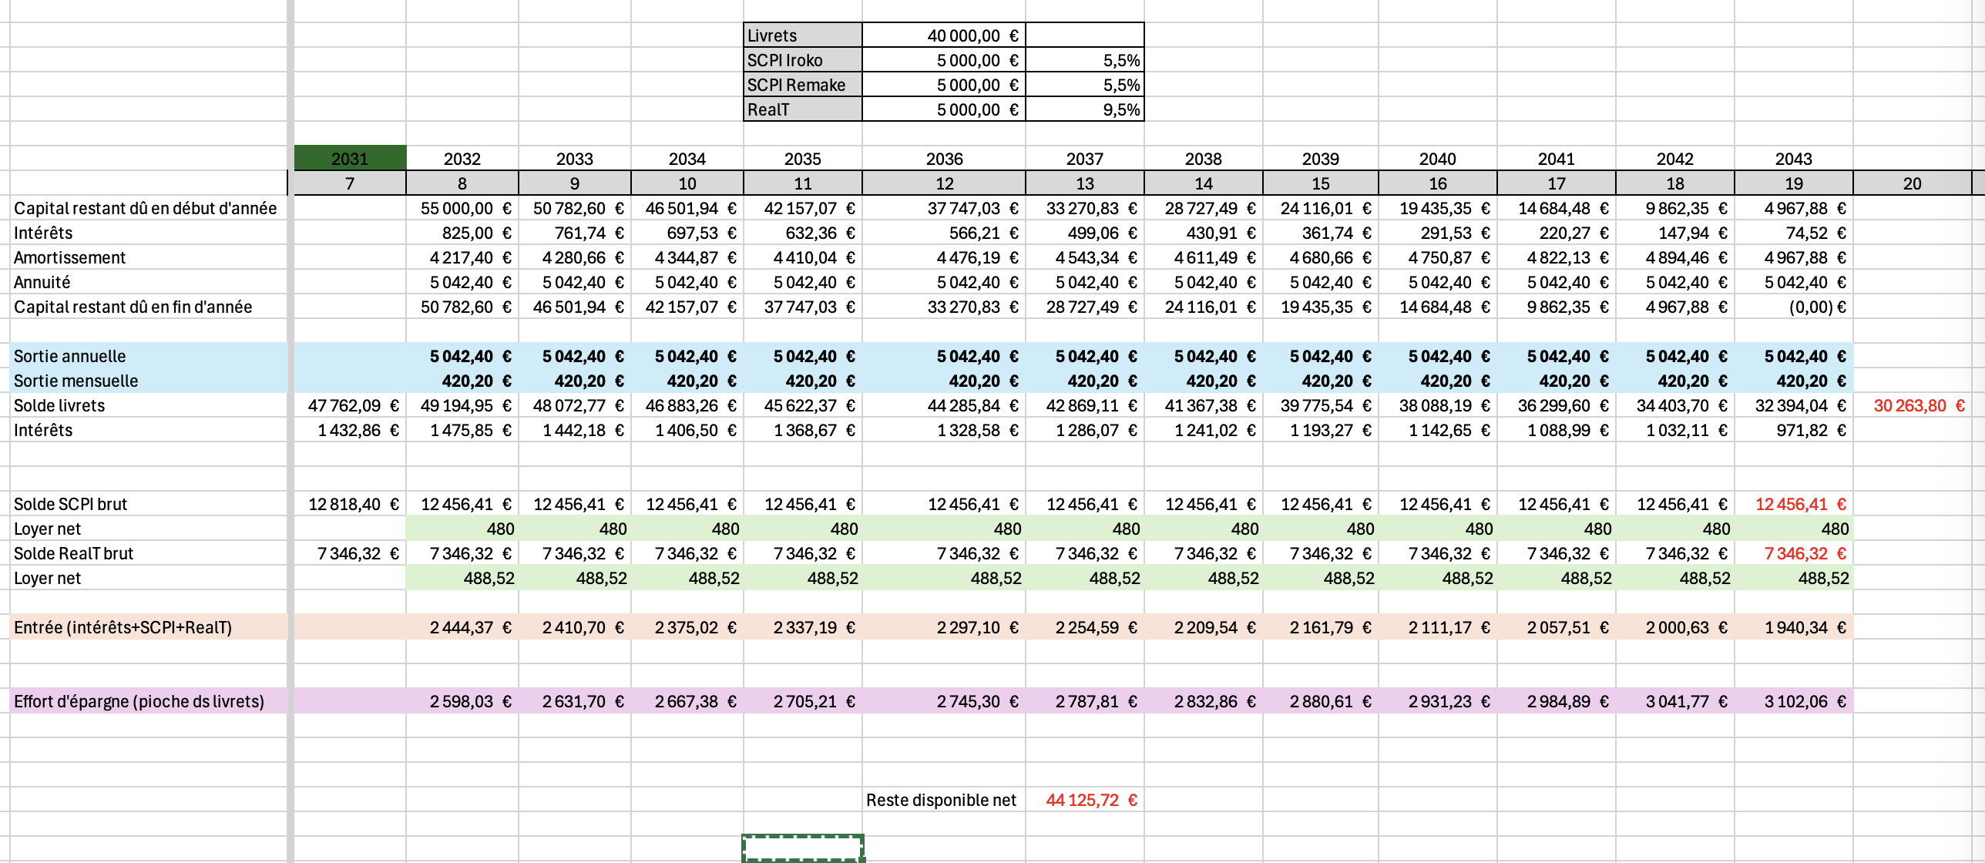The height and width of the screenshot is (863, 1985).
Task: Select the red 30 263,80 € balance cell
Action: 1913,405
